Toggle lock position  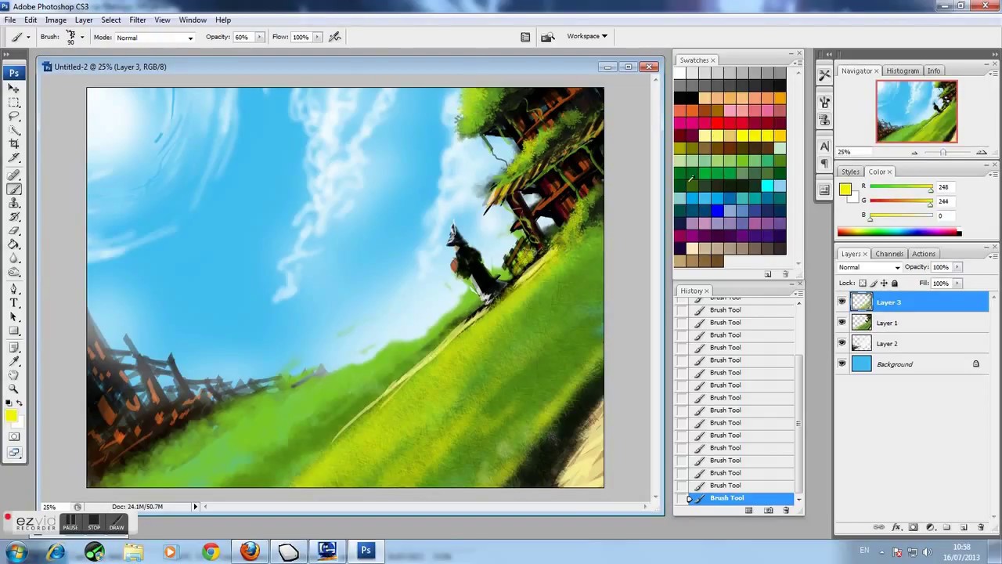tap(885, 283)
